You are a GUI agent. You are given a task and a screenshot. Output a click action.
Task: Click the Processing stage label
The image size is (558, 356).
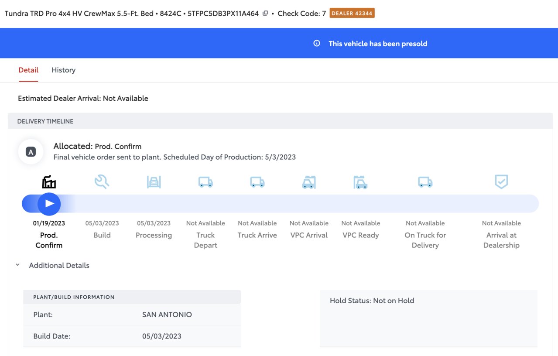[x=154, y=235]
